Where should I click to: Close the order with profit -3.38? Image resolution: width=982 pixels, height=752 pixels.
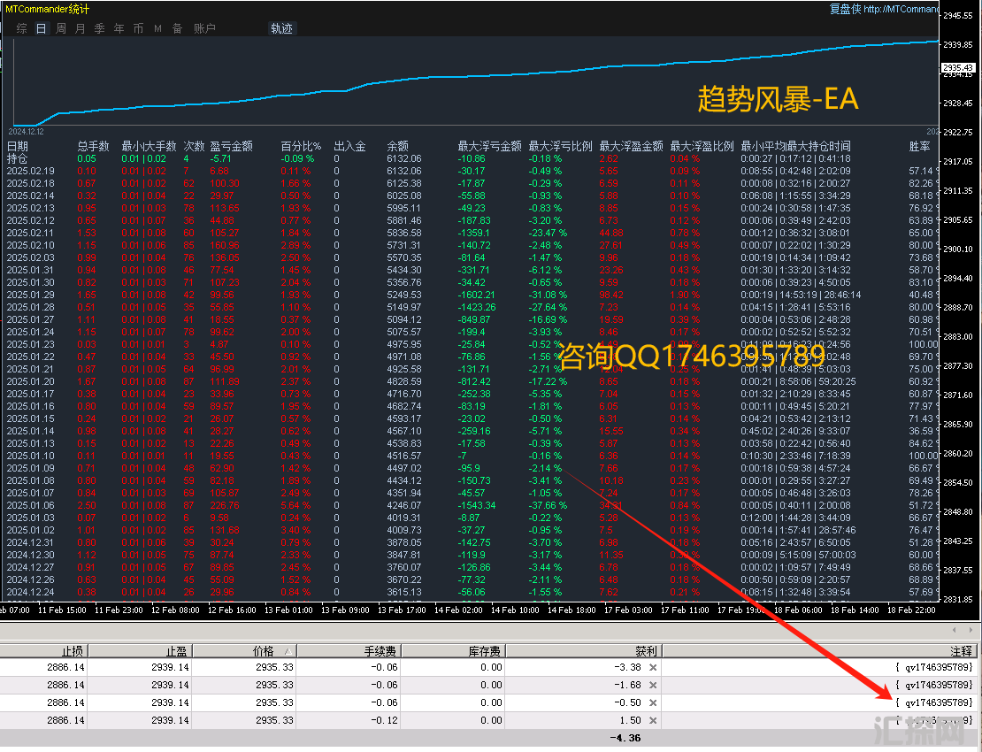(x=653, y=667)
